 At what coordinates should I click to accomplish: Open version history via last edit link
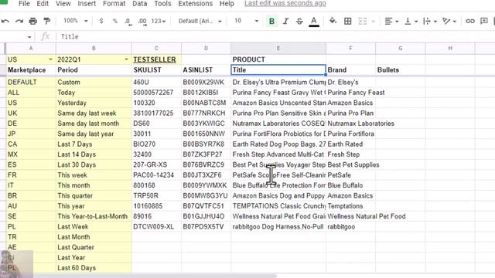(285, 3)
